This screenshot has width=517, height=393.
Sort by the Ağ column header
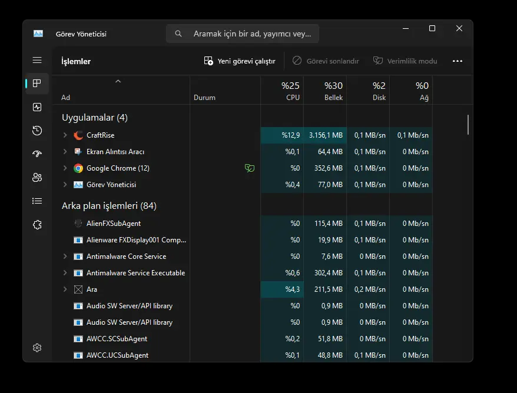[411, 90]
